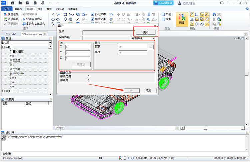
Task: Toggle the diamond quadrant snap
Action: 197,24
